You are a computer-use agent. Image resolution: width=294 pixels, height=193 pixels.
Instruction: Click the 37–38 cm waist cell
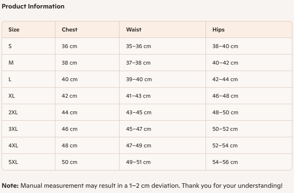[x=138, y=63]
